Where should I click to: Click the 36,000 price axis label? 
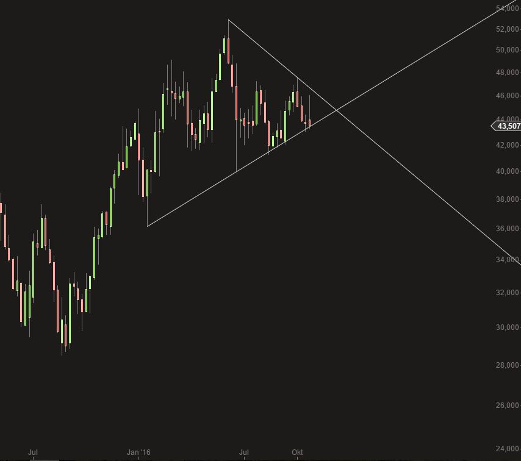(508, 229)
